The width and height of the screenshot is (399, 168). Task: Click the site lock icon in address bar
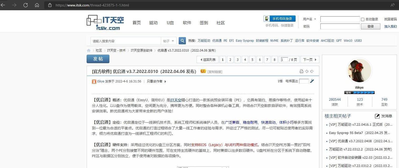(50, 5)
